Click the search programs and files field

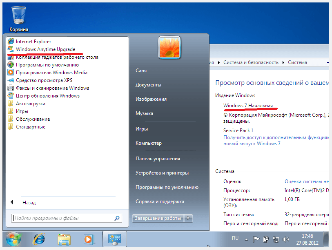click(67, 218)
